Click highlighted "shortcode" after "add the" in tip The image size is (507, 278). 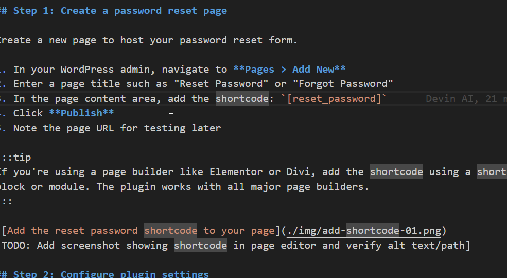tap(396, 172)
